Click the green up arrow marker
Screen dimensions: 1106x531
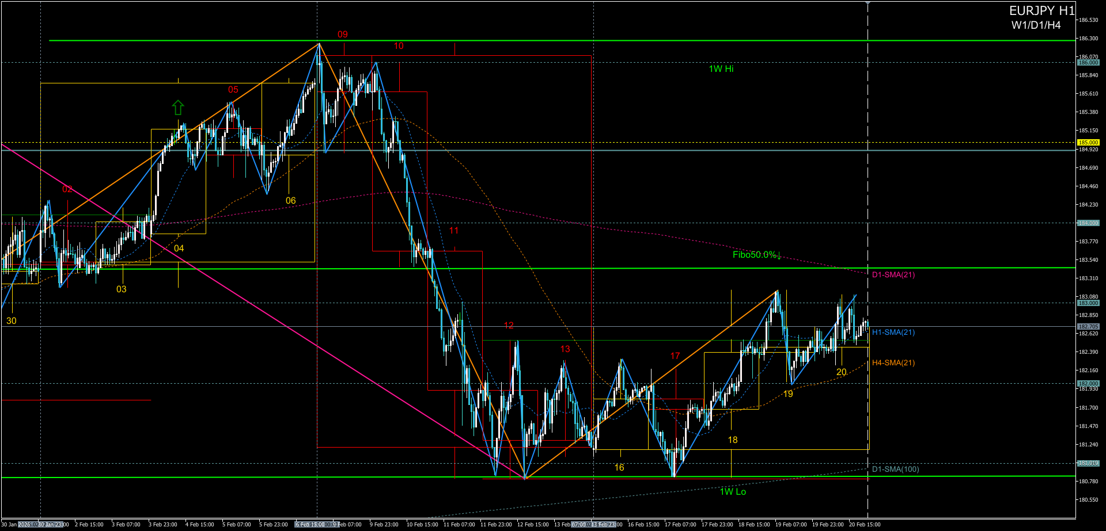pos(178,107)
